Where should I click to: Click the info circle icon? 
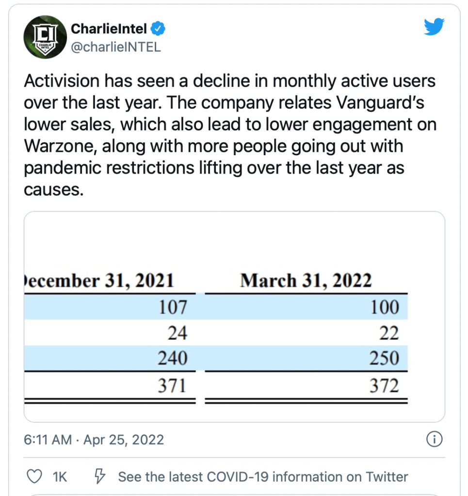coord(434,439)
